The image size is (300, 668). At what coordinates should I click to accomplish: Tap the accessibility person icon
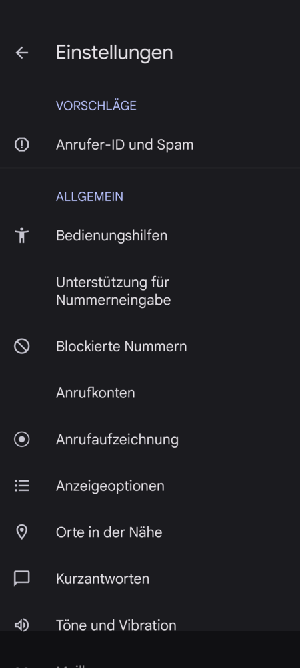tap(22, 236)
